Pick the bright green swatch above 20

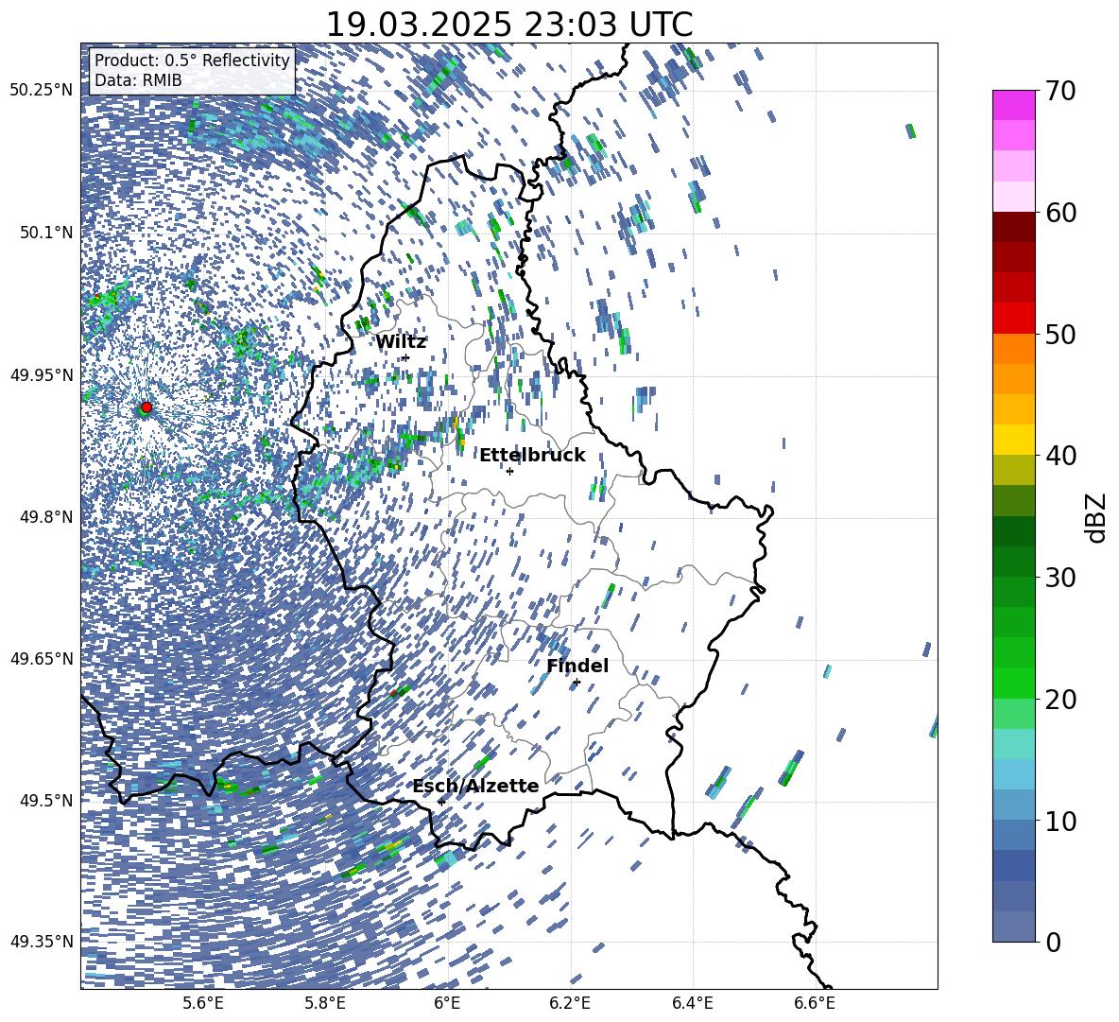tap(1013, 683)
